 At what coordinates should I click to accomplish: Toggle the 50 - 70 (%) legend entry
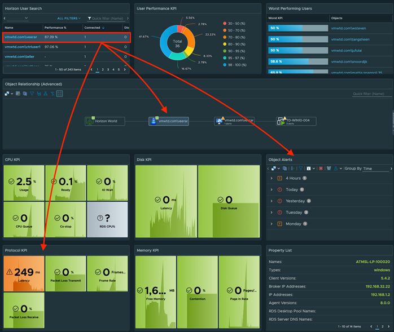coord(234,30)
